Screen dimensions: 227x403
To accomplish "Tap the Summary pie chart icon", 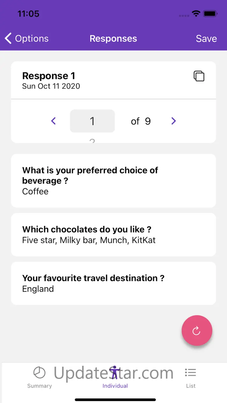I will pos(39,372).
